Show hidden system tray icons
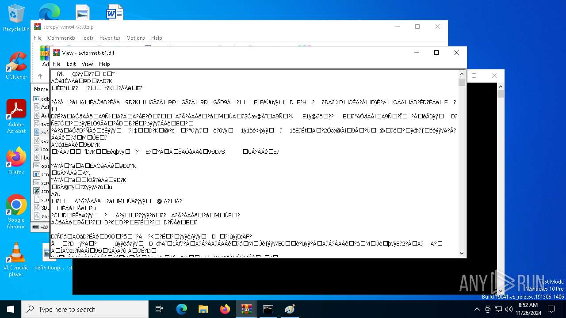The image size is (566, 318). [477, 309]
